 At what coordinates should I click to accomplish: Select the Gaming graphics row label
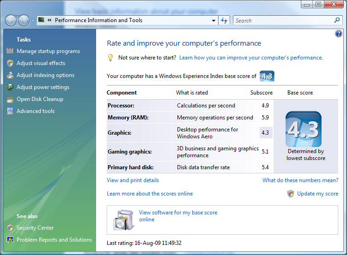pyautogui.click(x=130, y=152)
